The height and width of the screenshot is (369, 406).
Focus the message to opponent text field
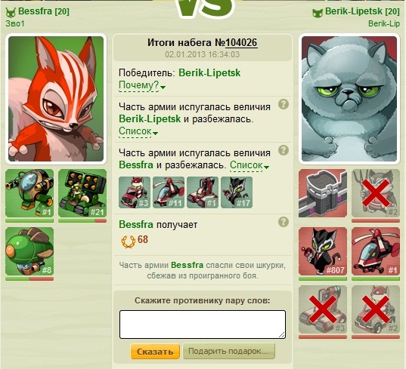[203, 324]
